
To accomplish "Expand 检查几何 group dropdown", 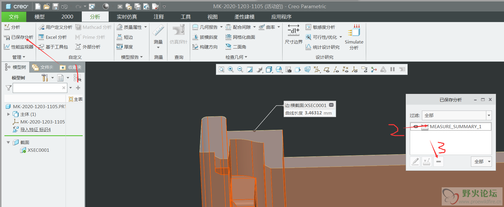I will tap(236, 57).
